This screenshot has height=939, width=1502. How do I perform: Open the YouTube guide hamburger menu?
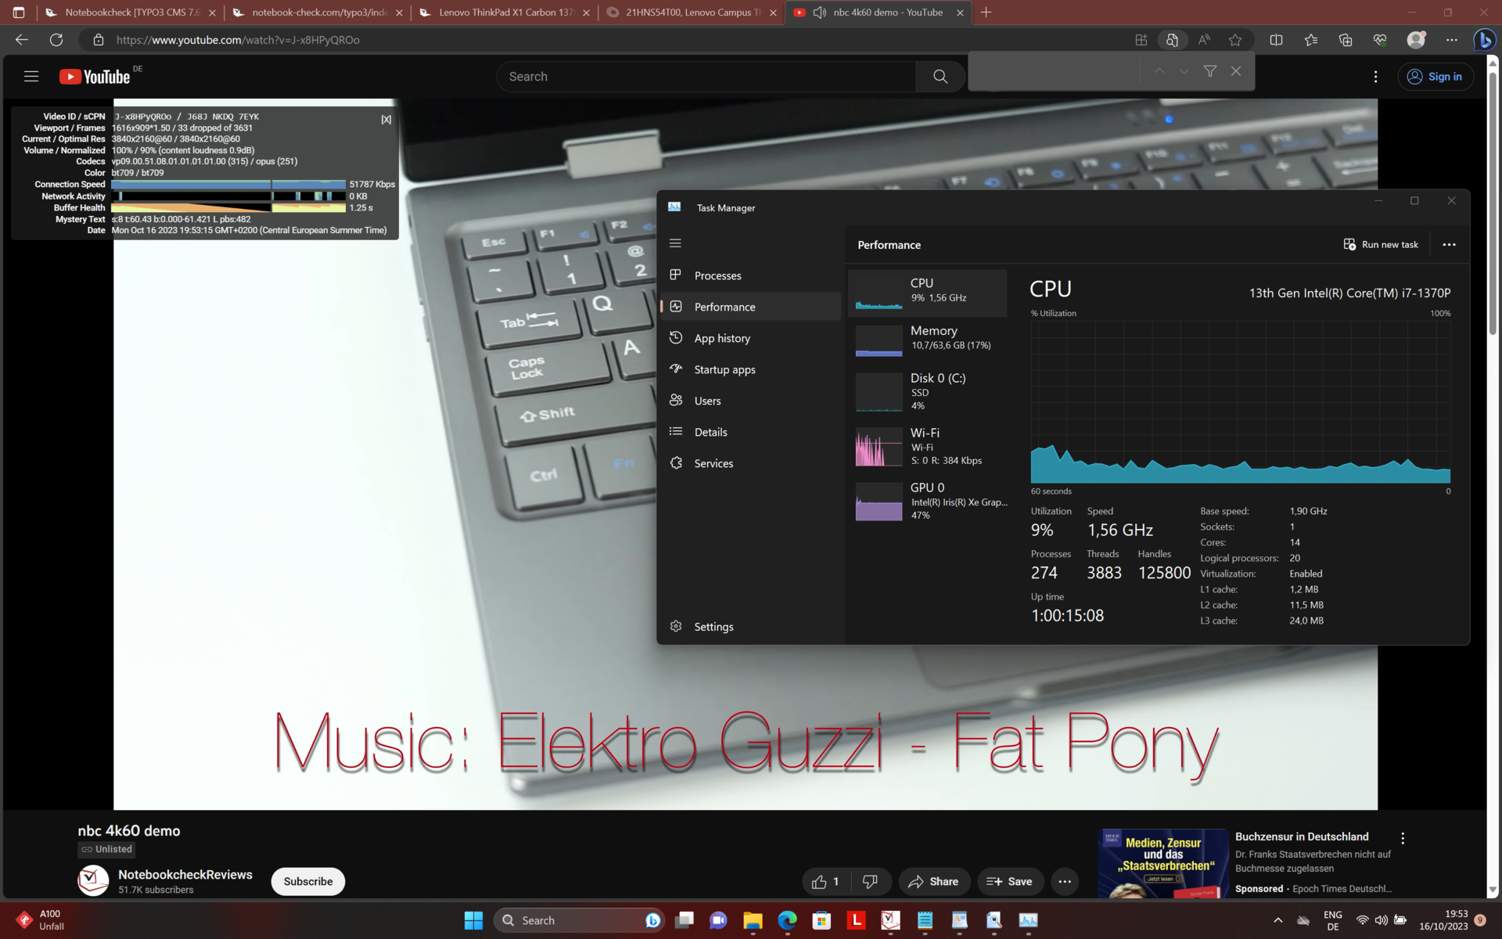click(31, 77)
